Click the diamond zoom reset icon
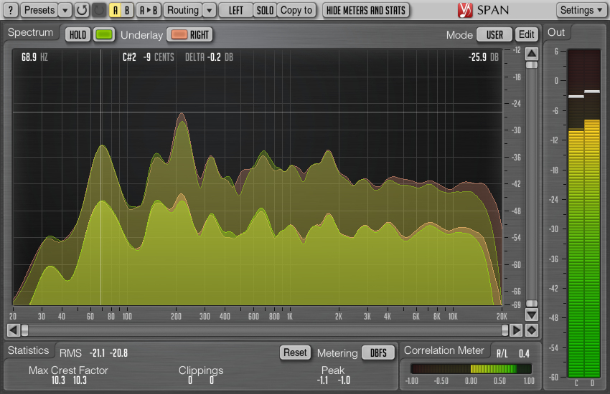Screen dimensions: 610x394 [x=532, y=330]
